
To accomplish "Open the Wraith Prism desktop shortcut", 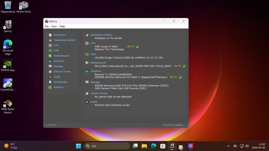I will tap(24, 7).
